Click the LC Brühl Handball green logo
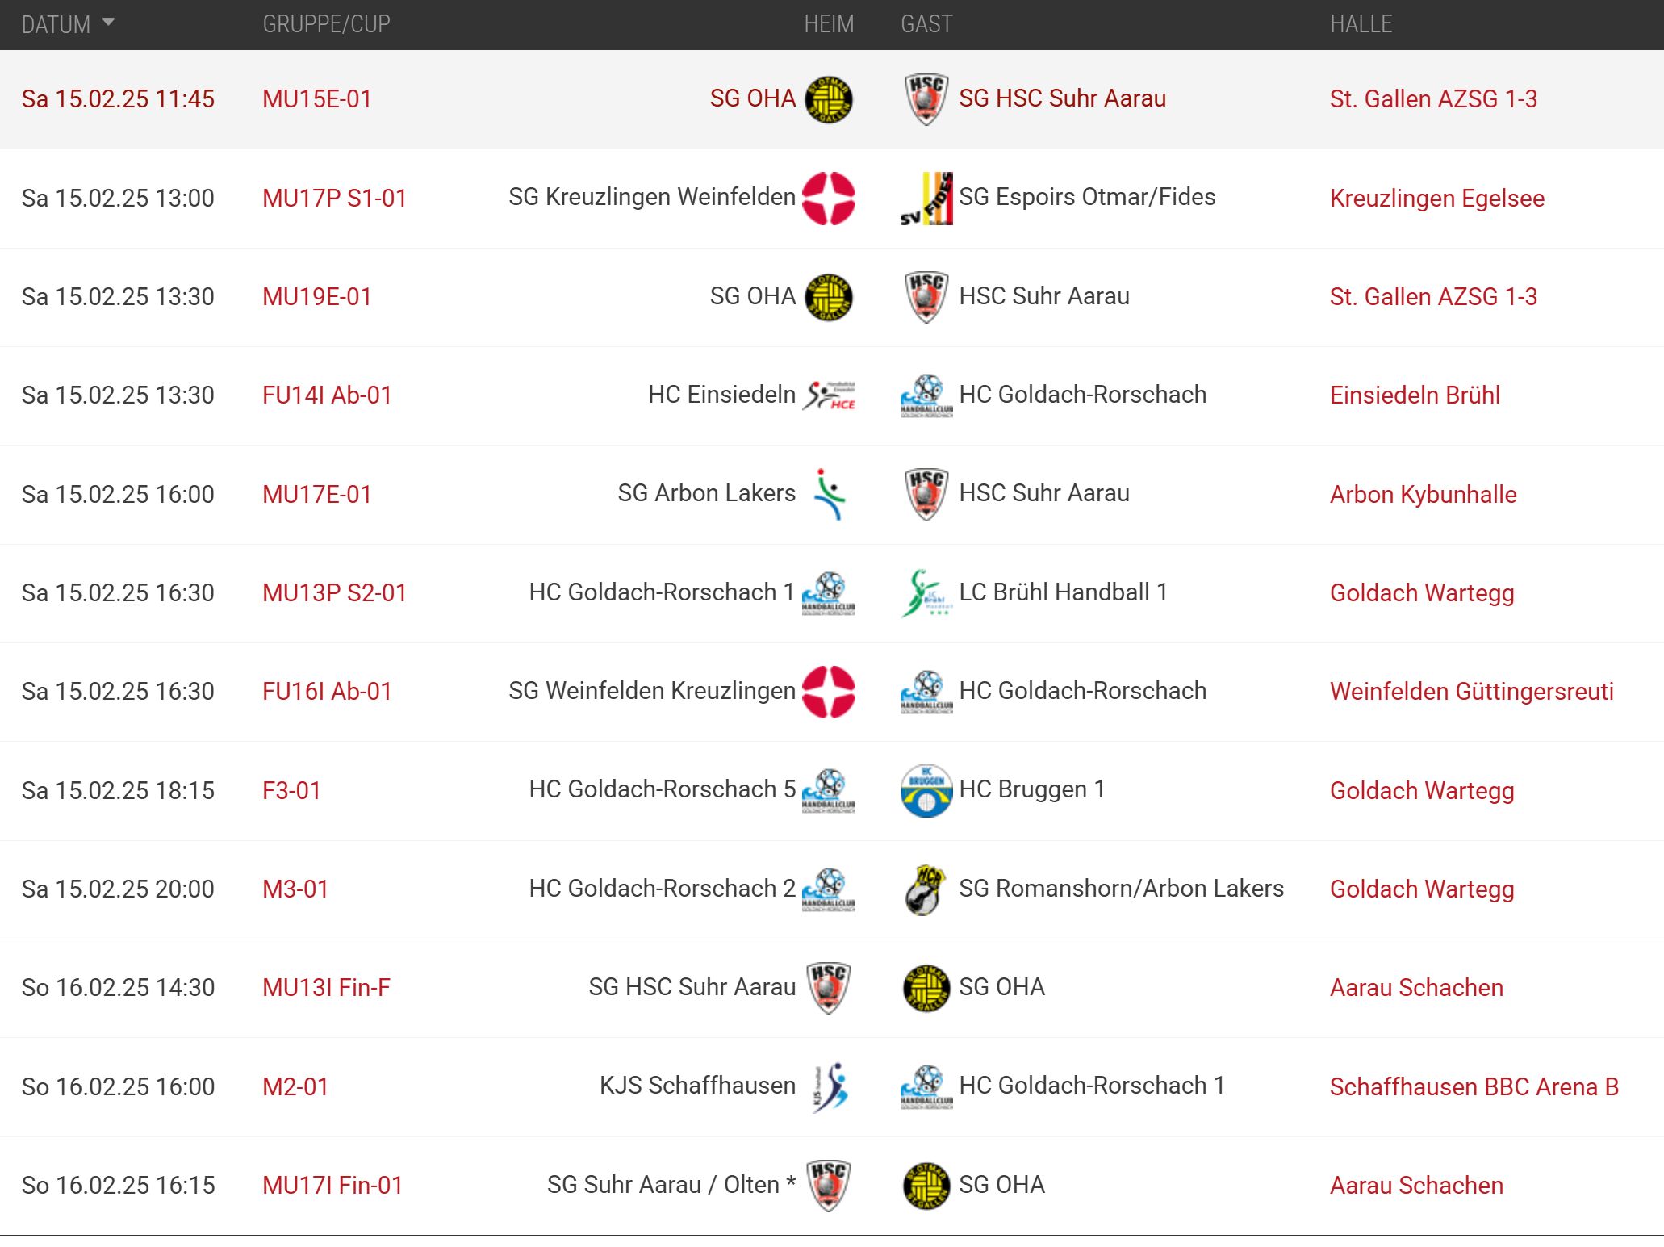This screenshot has width=1664, height=1247. (x=926, y=592)
